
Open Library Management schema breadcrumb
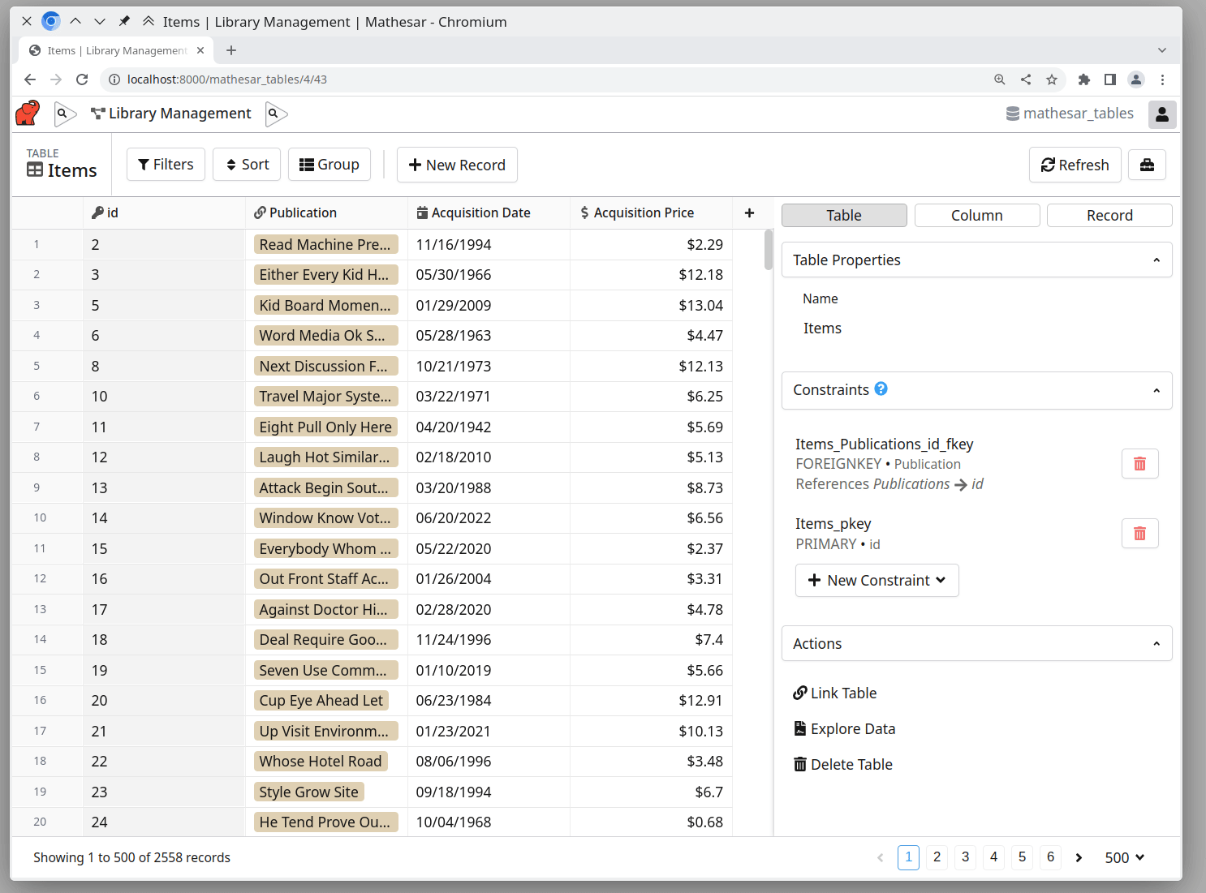pyautogui.click(x=171, y=114)
